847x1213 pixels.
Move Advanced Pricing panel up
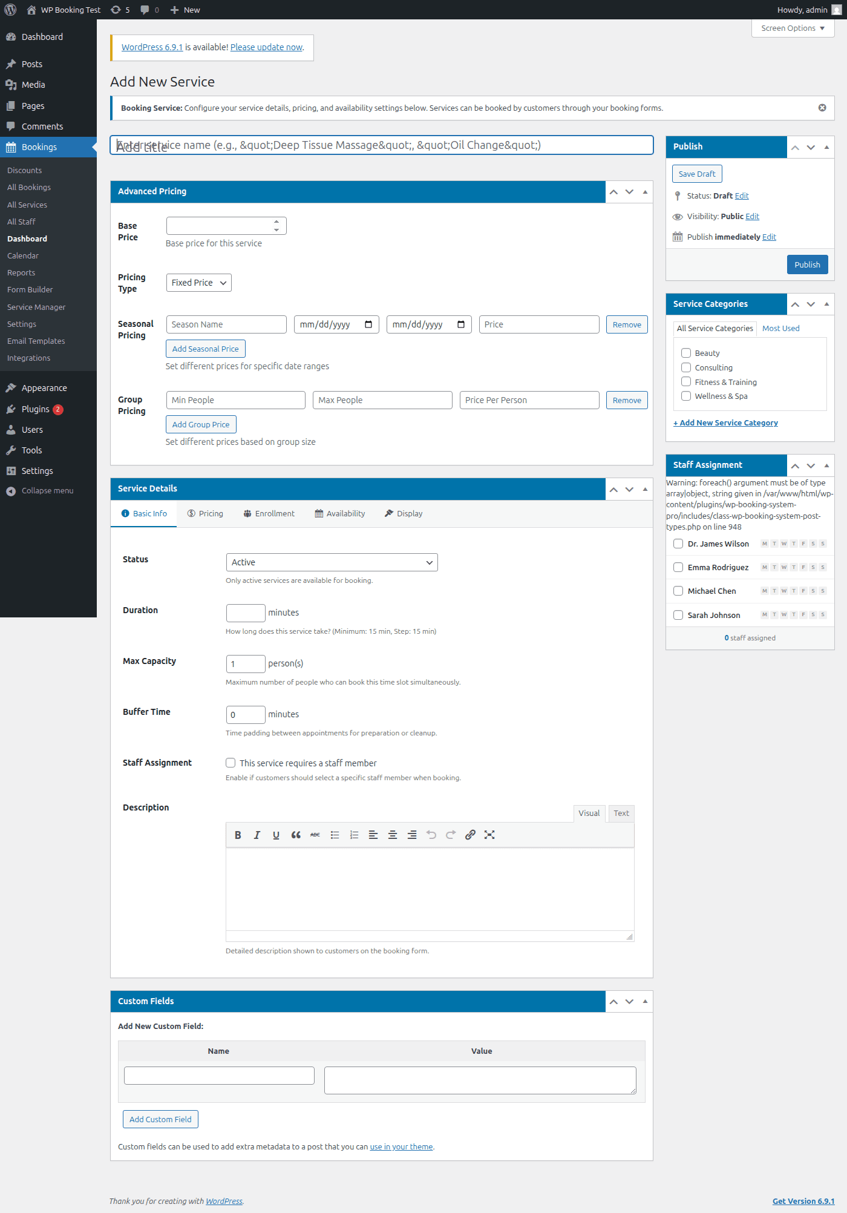click(x=613, y=192)
